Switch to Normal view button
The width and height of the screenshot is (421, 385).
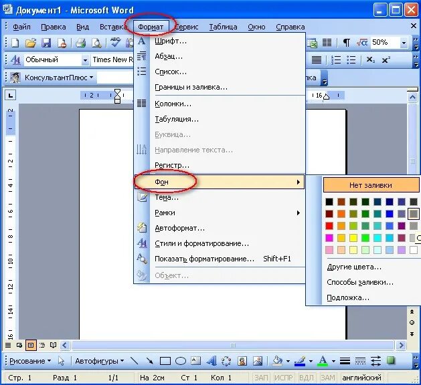pos(8,345)
